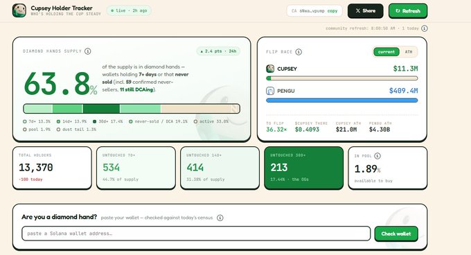Click the 44.7% of supply text

pos(121,179)
